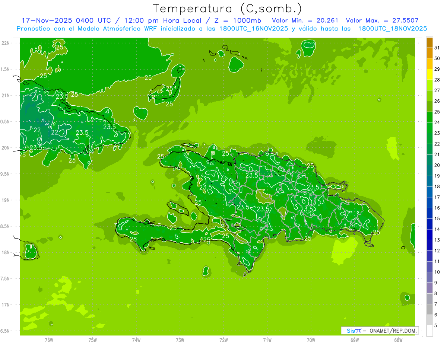Click the '74W' longitude axis label
The height and width of the screenshot is (345, 447).
136,340
